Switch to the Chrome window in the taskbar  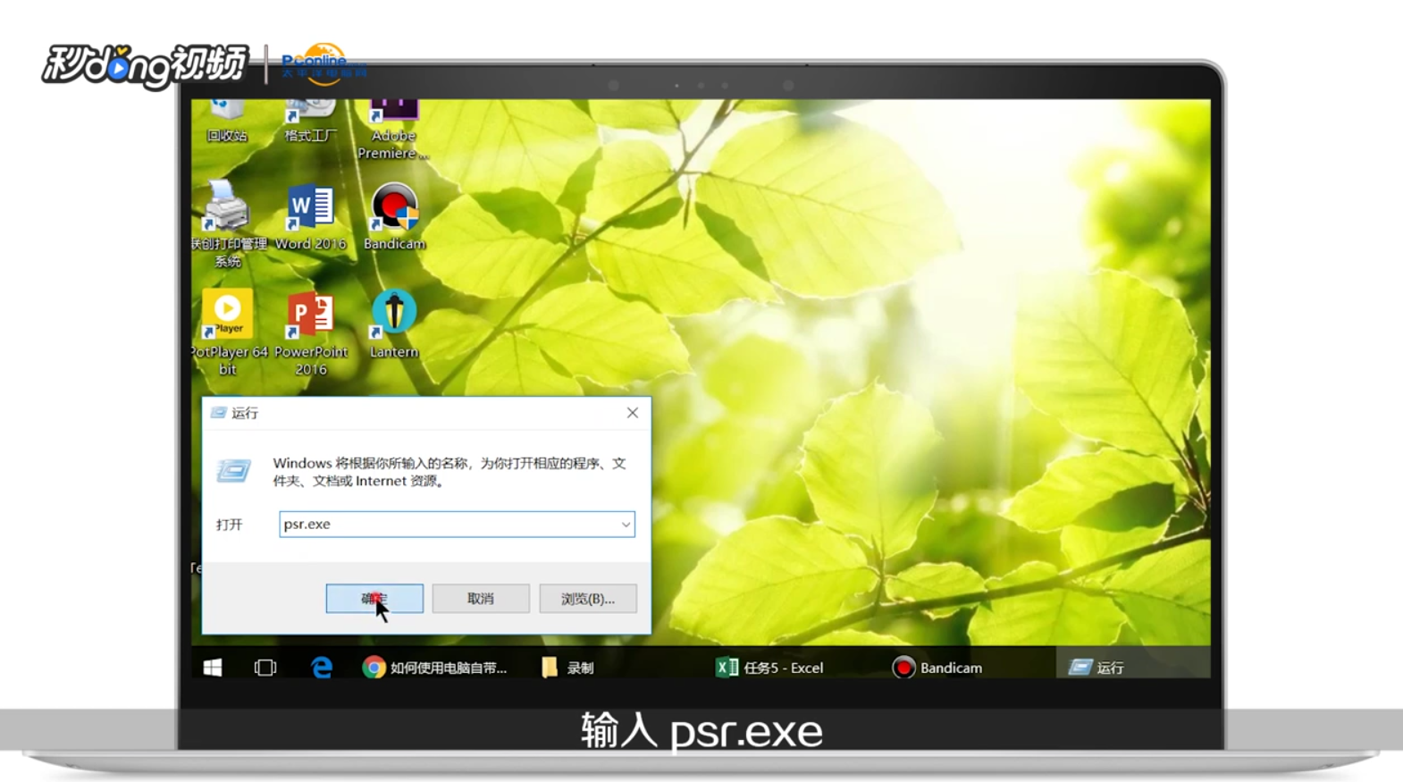coord(435,668)
